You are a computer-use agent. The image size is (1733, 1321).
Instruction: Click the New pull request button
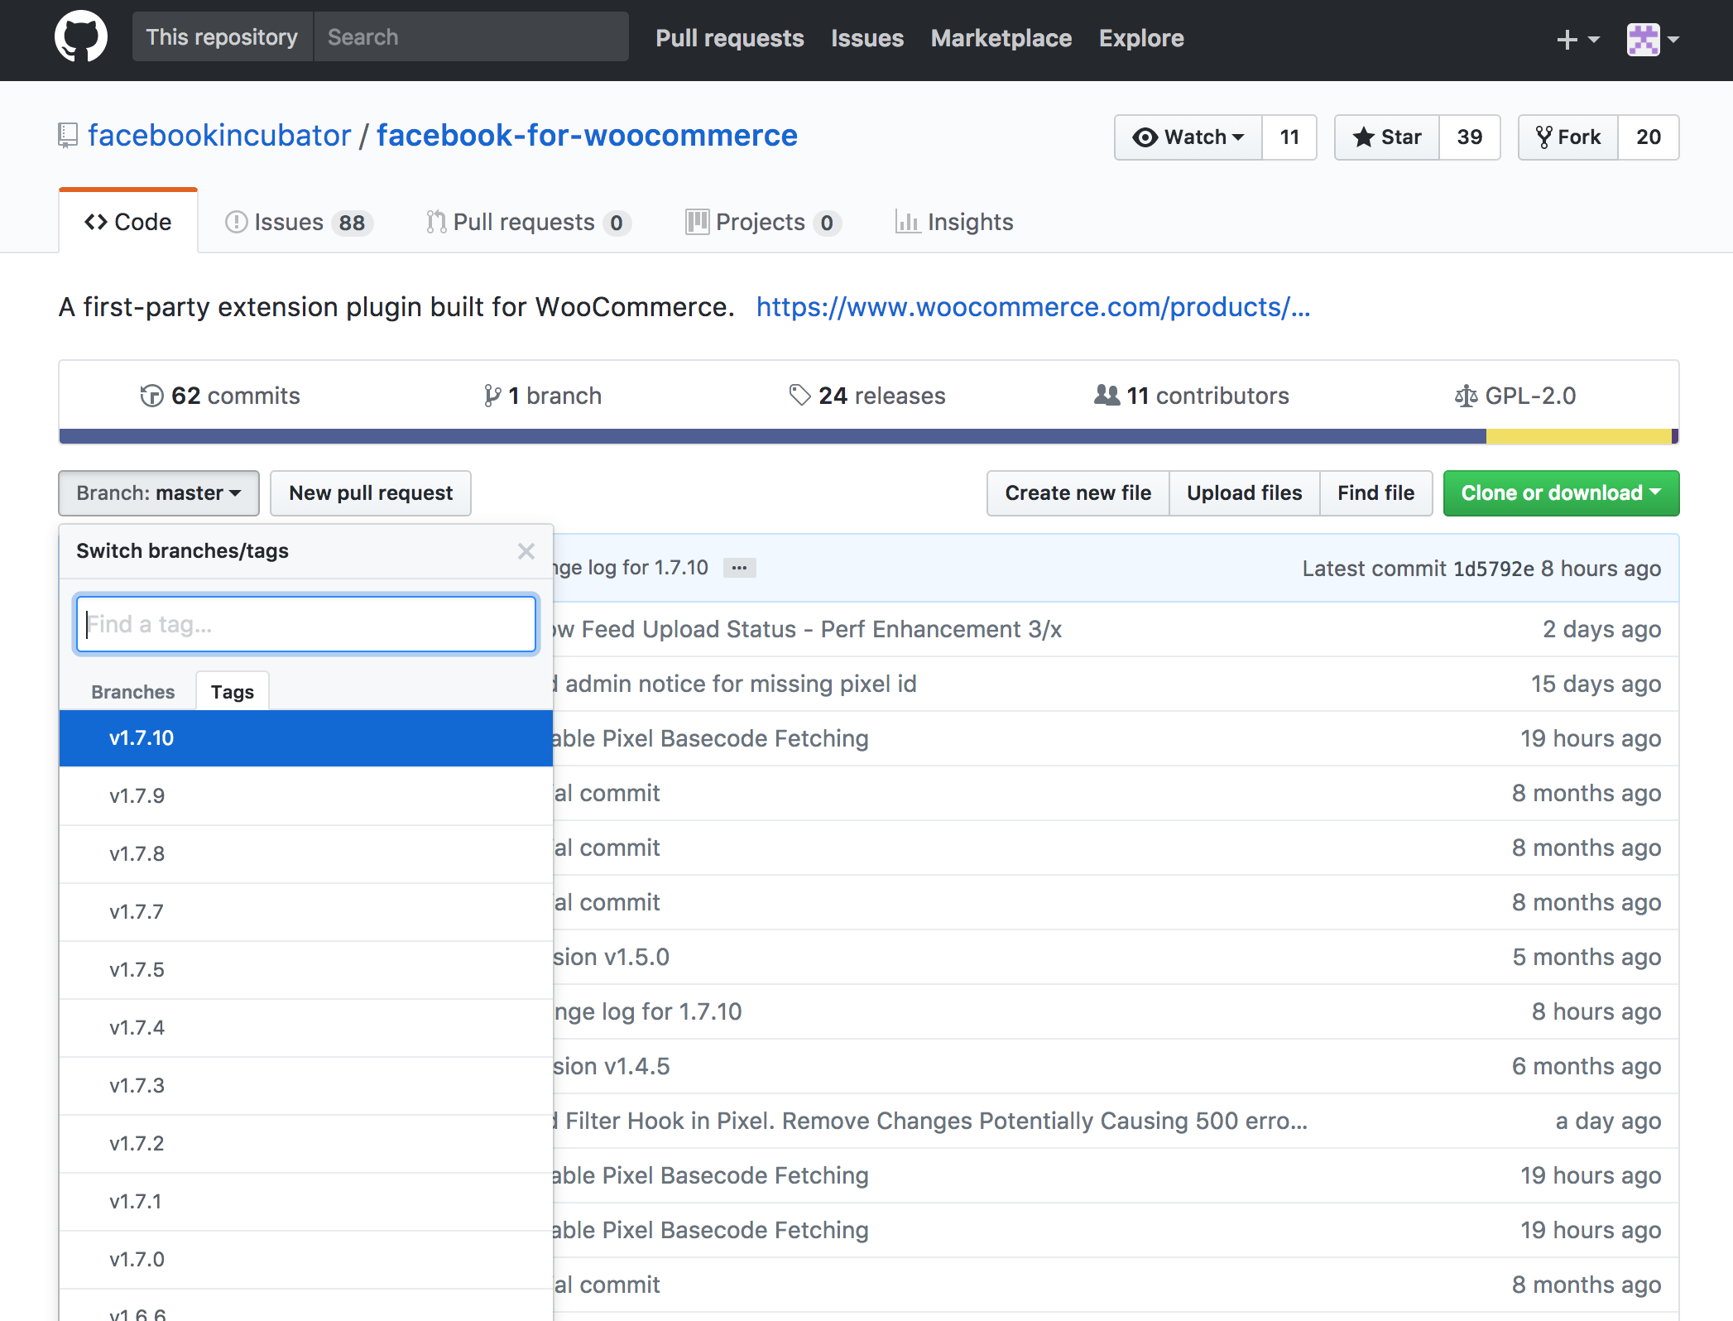pyautogui.click(x=371, y=493)
